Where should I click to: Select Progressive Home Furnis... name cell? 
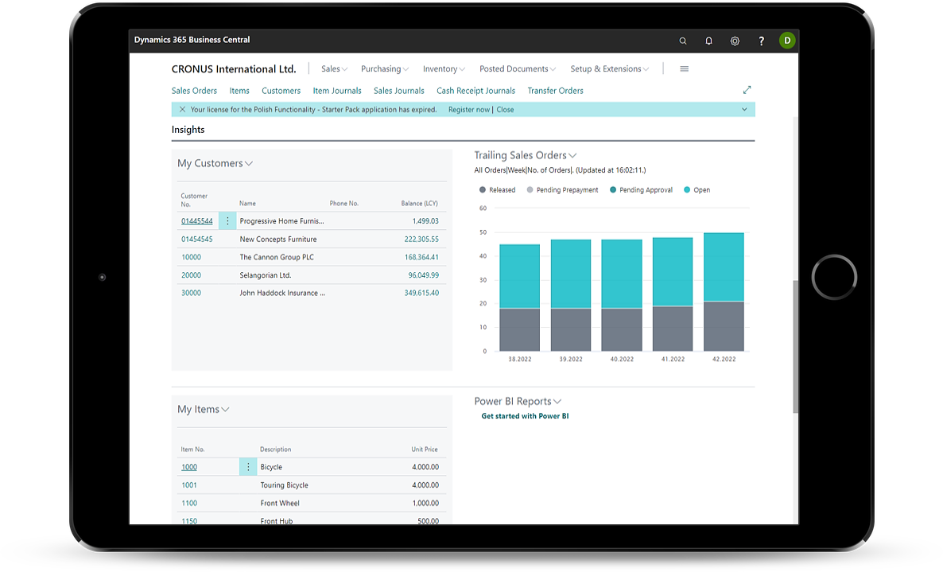[281, 220]
